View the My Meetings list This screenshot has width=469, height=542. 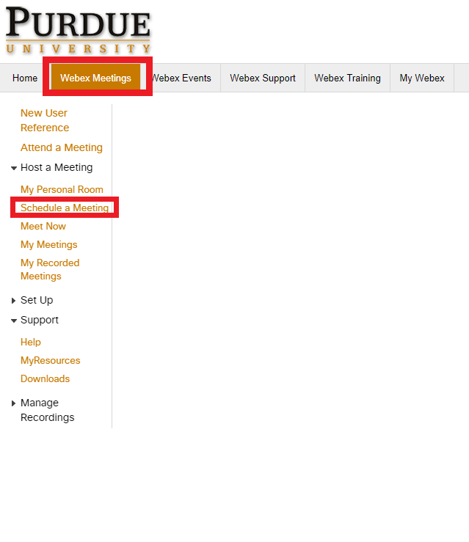tap(48, 245)
